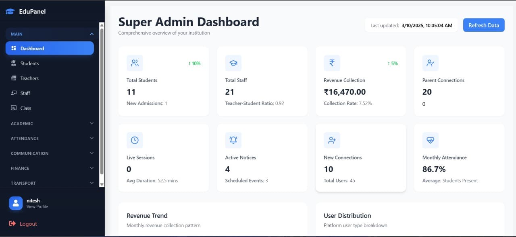
Task: Click the Super Admin Dashboard title
Action: (x=189, y=22)
